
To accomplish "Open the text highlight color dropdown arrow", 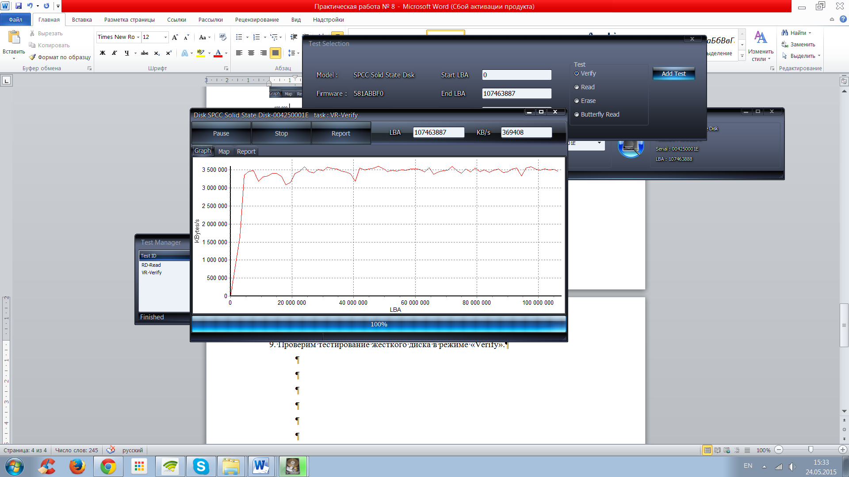I will tap(209, 53).
